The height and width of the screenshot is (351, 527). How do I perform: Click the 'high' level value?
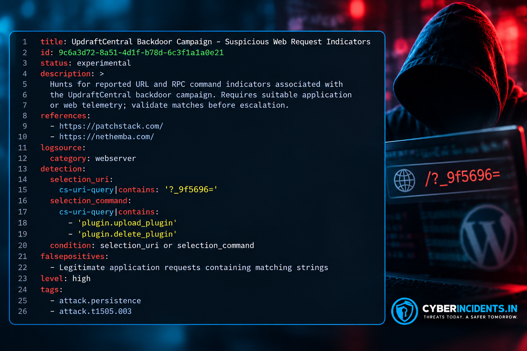coord(81,278)
